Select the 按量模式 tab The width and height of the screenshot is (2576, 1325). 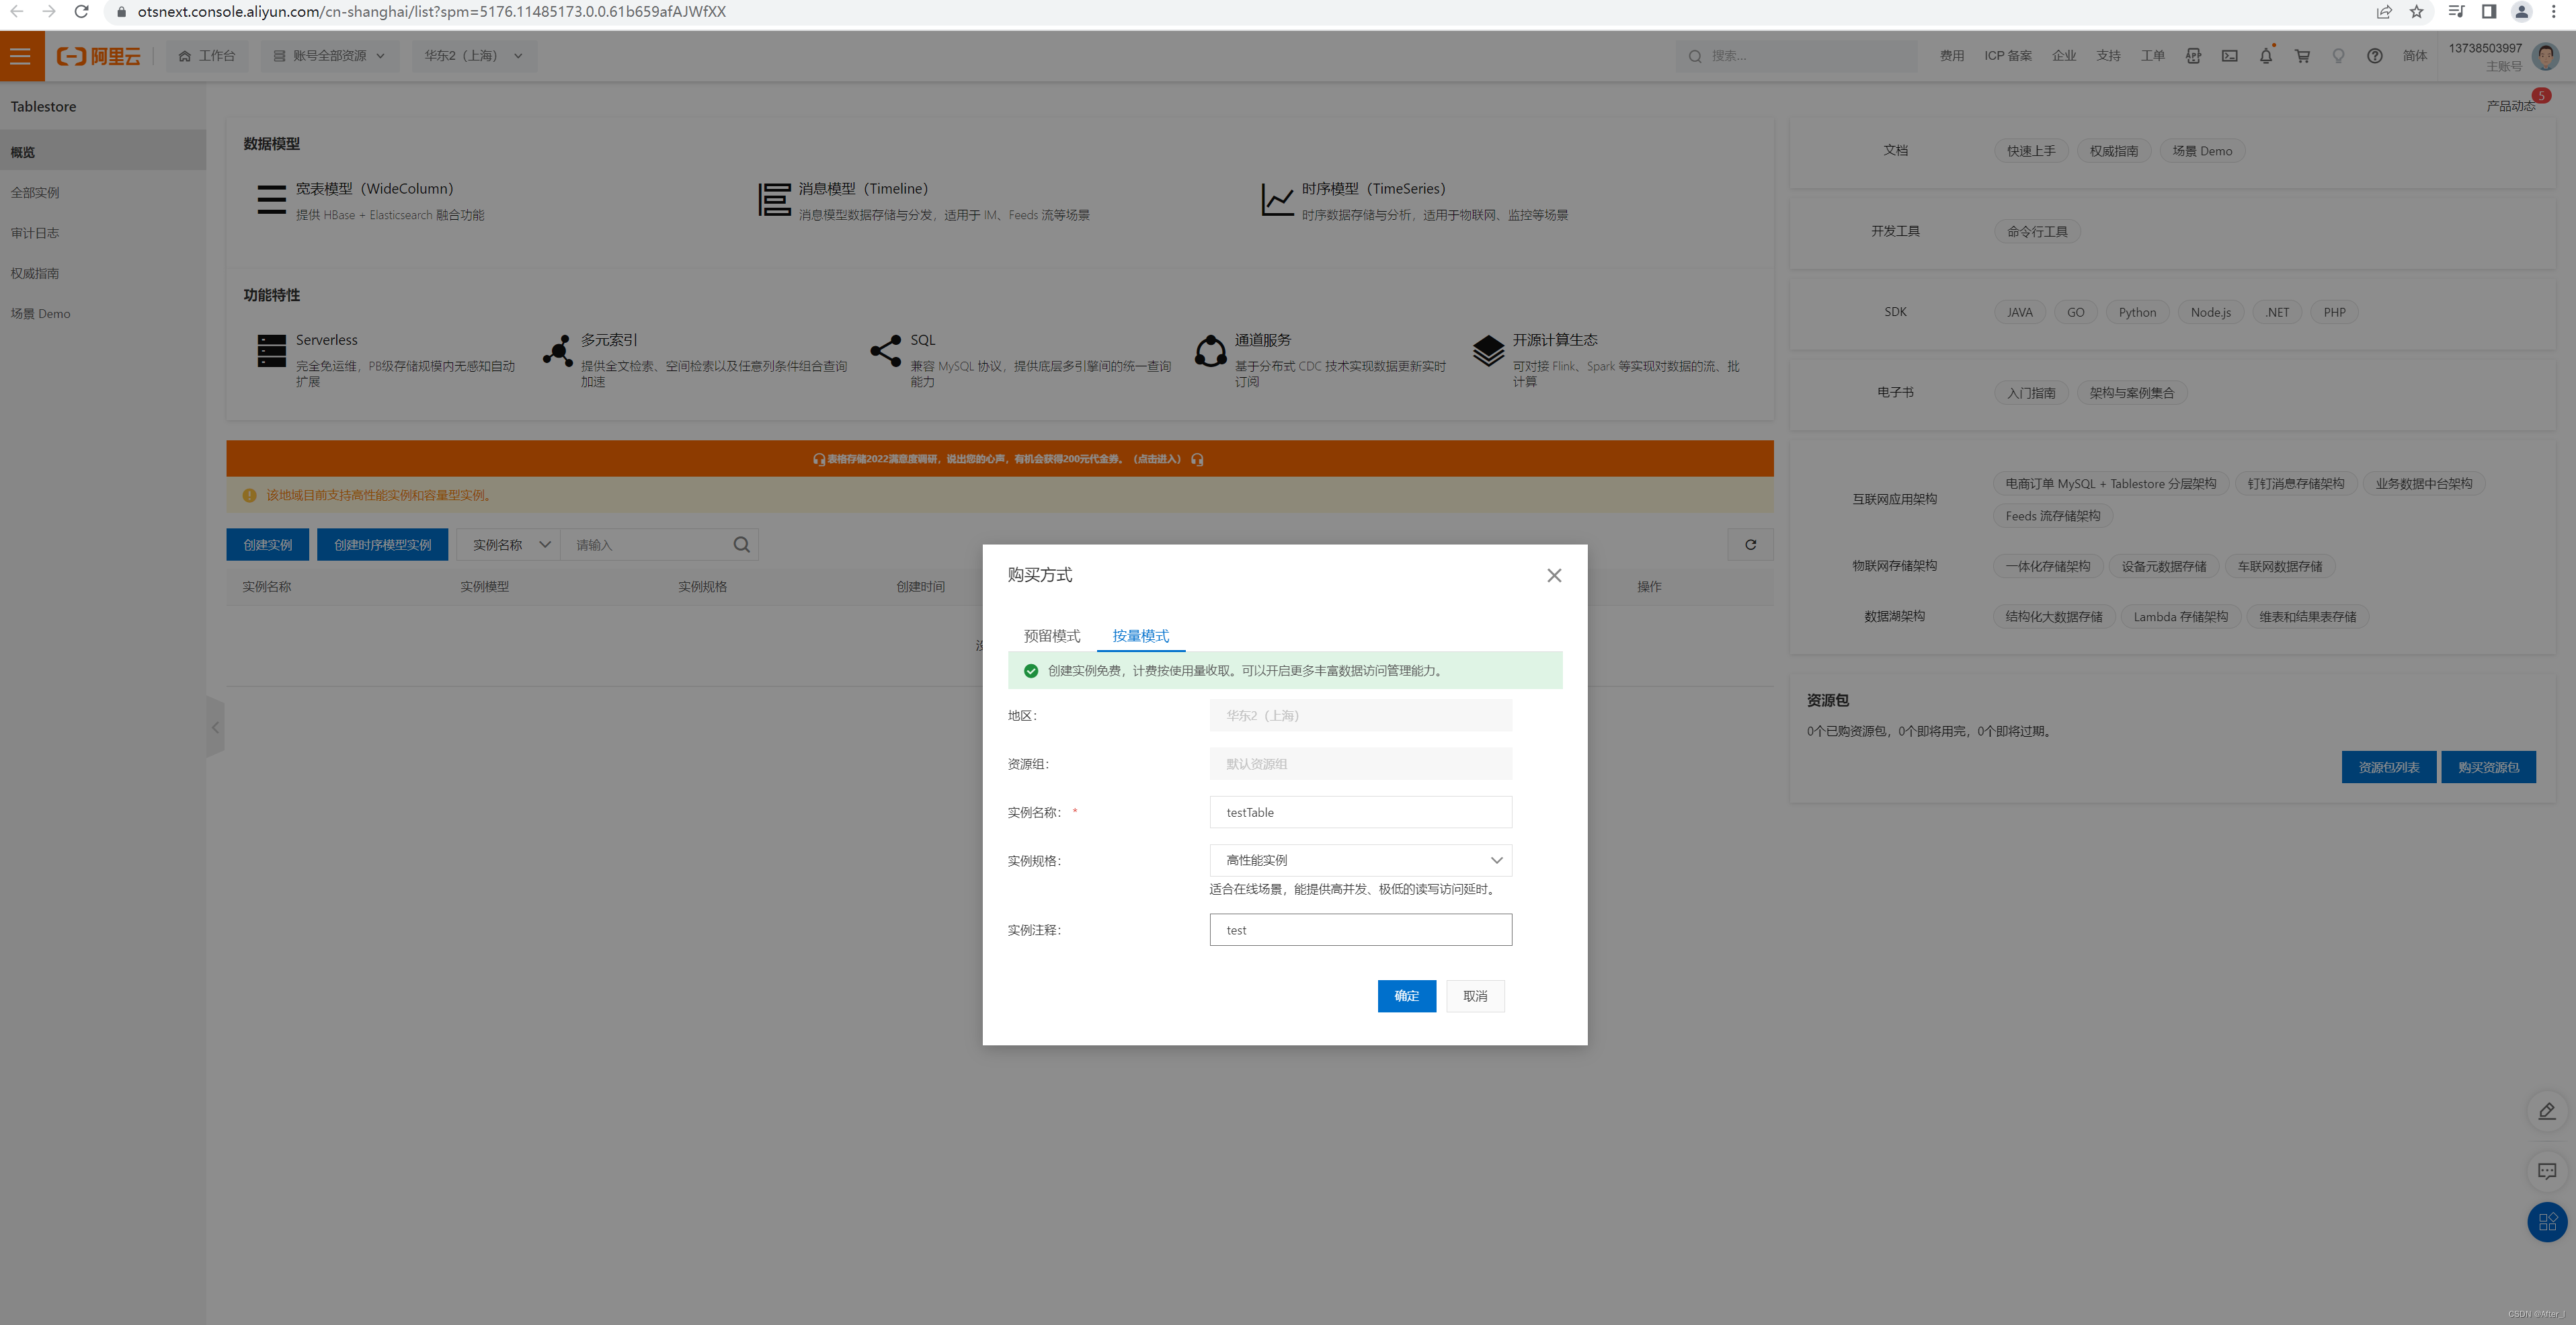1140,636
